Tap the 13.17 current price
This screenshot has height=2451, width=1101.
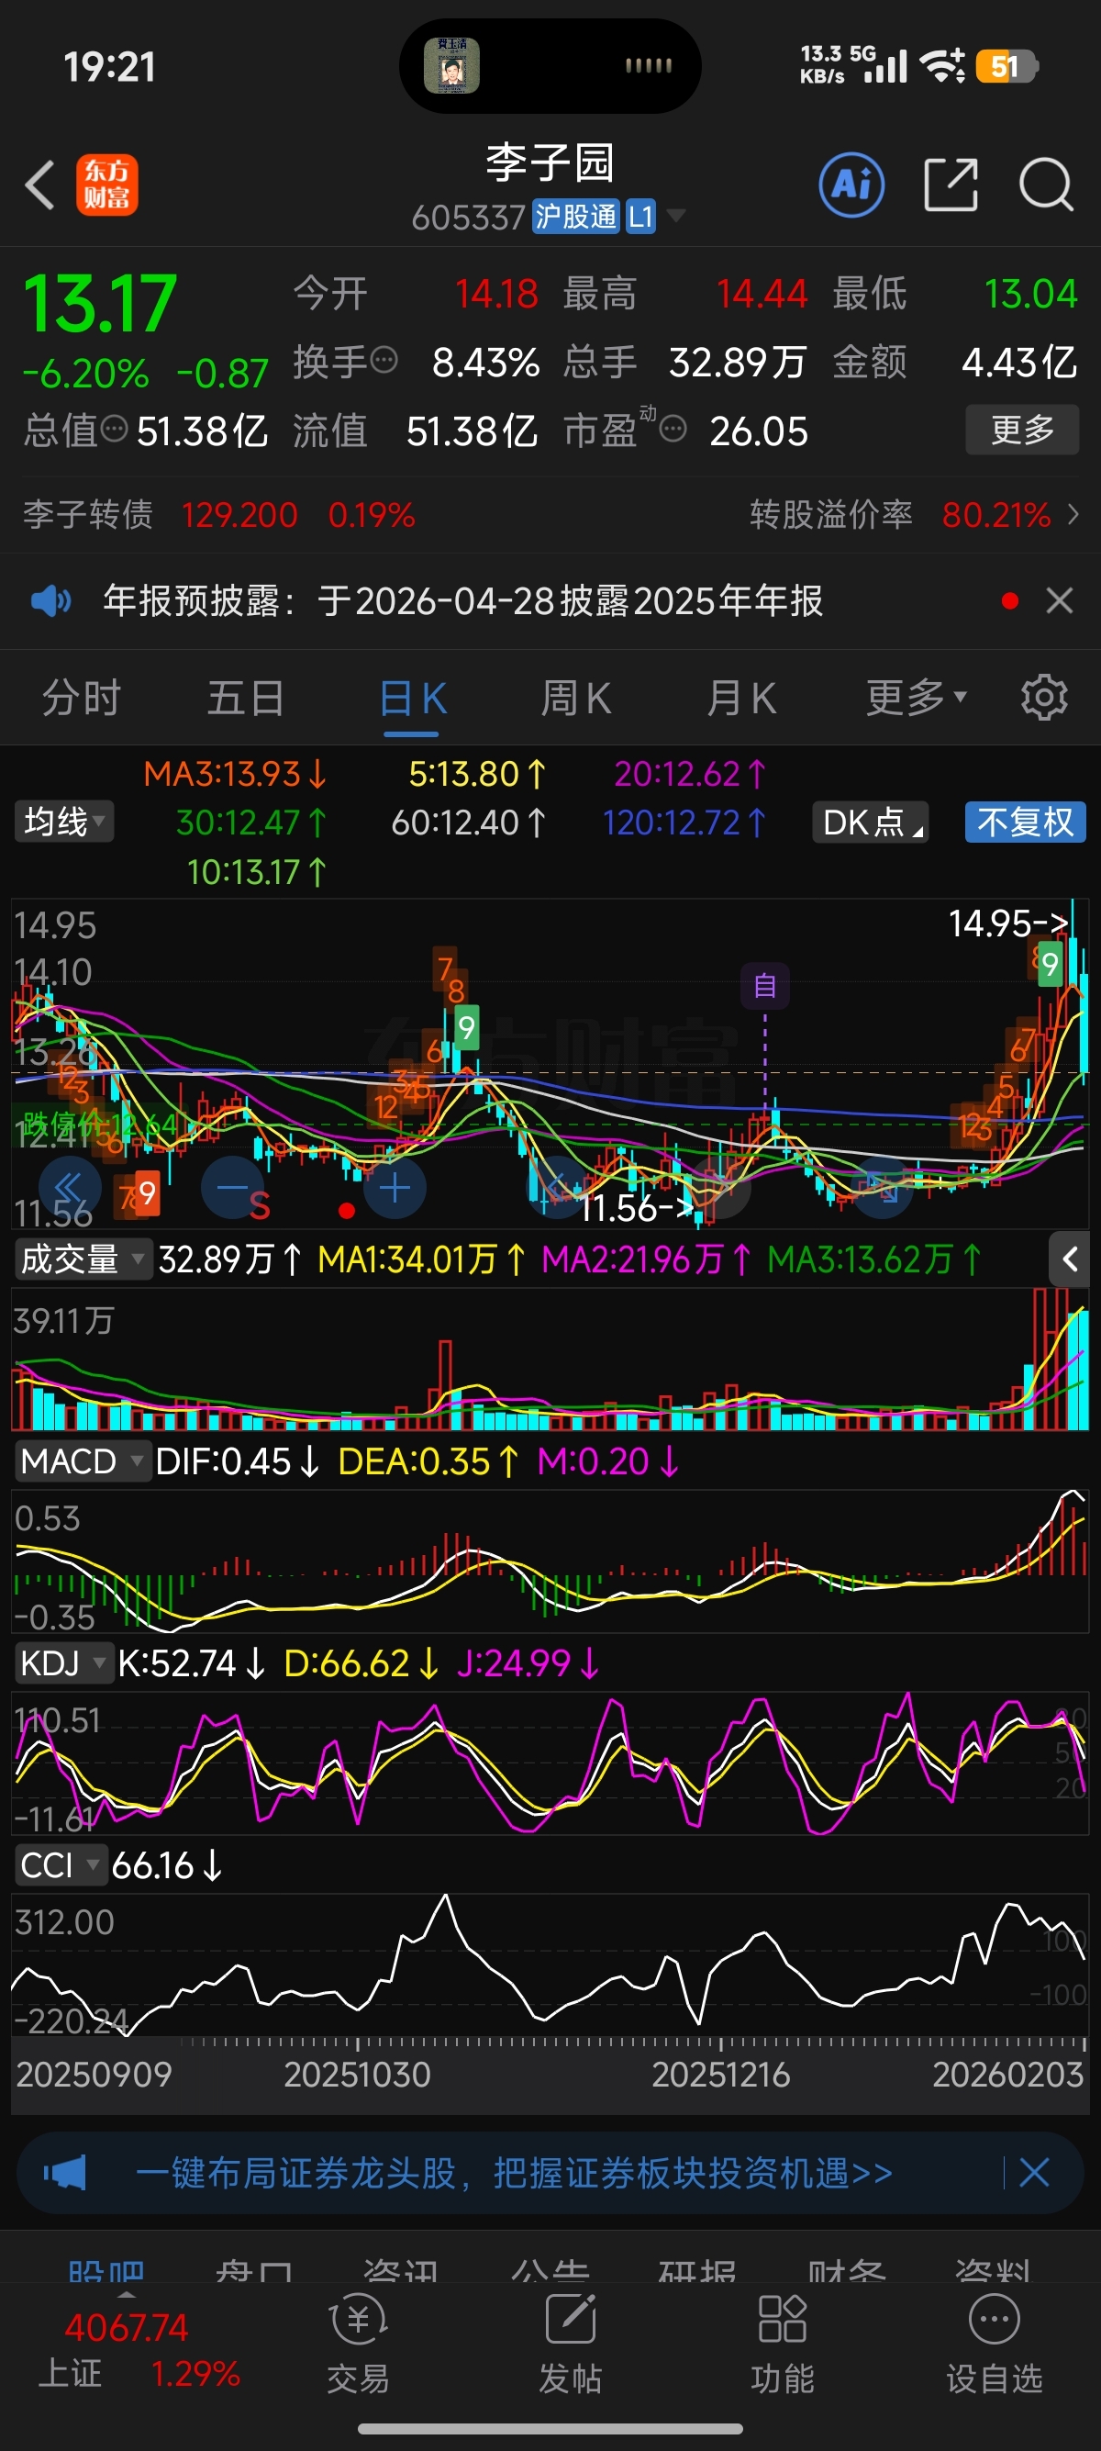pos(100,304)
